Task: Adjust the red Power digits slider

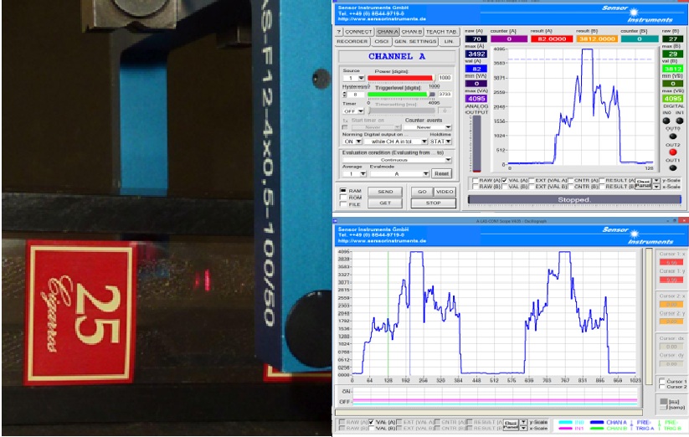Action: (x=400, y=78)
